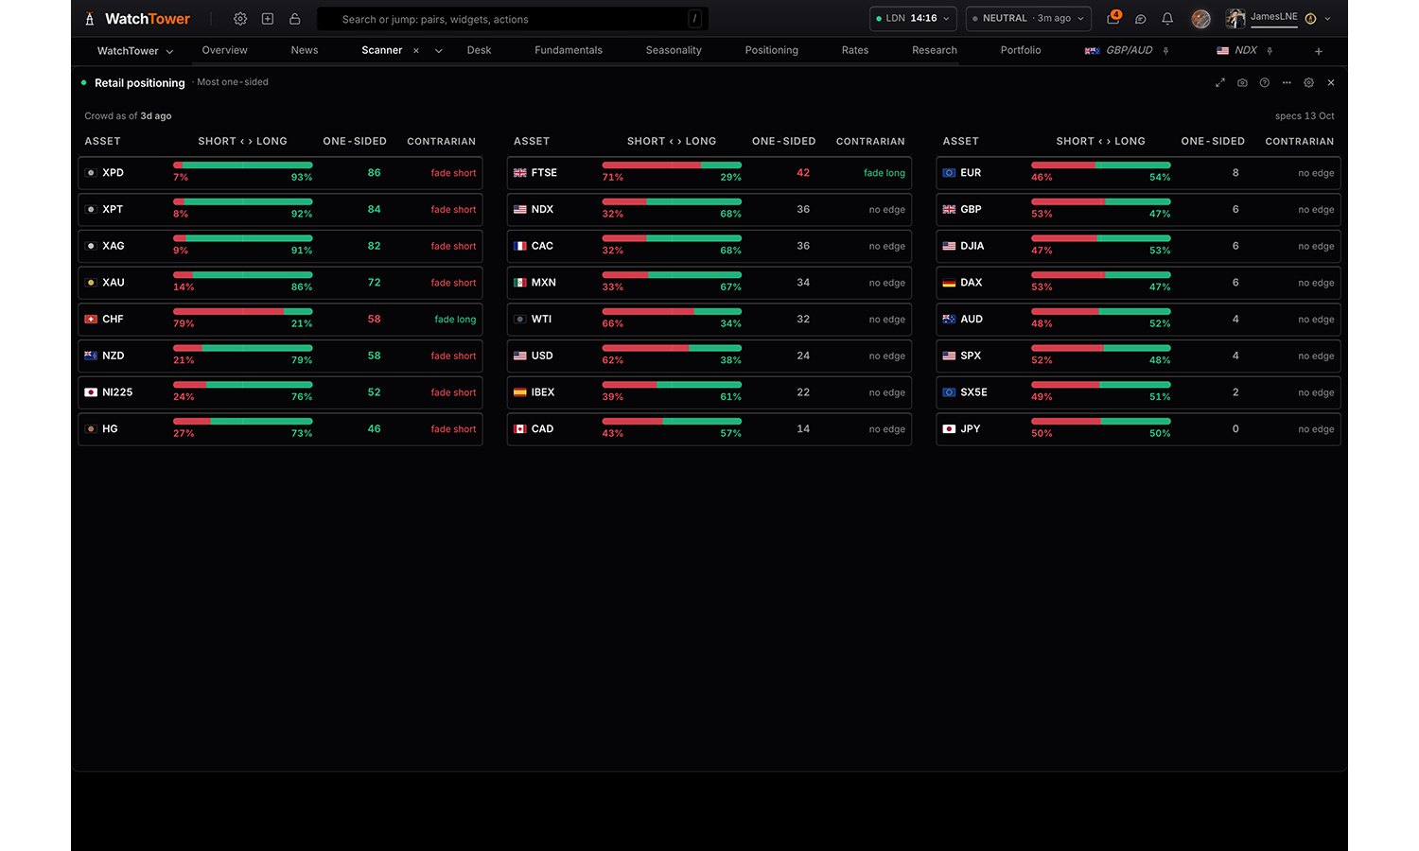Image resolution: width=1419 pixels, height=851 pixels.
Task: Expand the Scanner tab chevron menu
Action: click(x=439, y=51)
